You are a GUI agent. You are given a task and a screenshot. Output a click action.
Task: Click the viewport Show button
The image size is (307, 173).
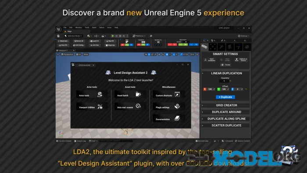tap(86, 54)
